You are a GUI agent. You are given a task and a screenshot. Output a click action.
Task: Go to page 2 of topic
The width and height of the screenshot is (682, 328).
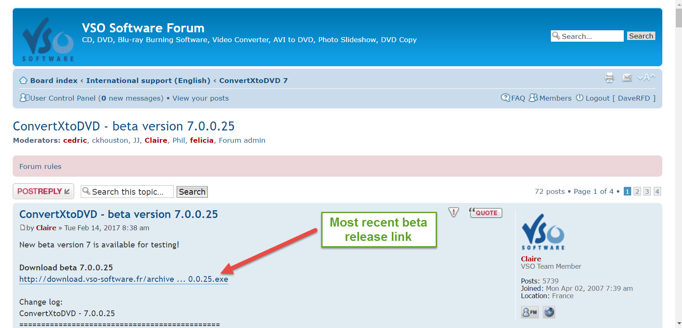pyautogui.click(x=637, y=191)
